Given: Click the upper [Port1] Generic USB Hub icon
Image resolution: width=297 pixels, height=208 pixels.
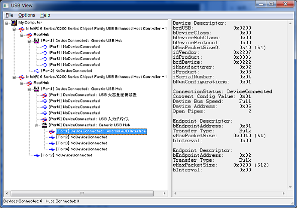Looking at the screenshot, I should tap(37, 41).
